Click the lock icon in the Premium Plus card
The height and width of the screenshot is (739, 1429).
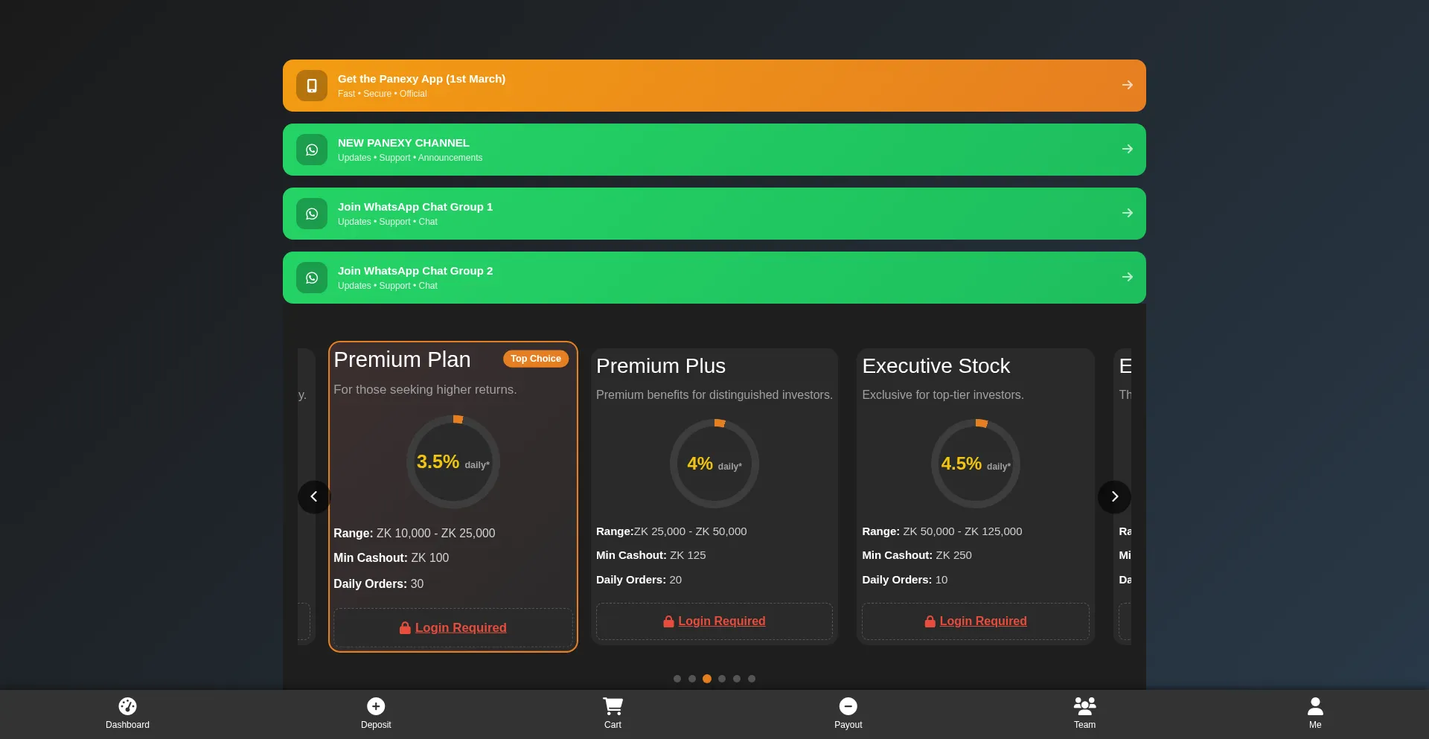pyautogui.click(x=668, y=621)
